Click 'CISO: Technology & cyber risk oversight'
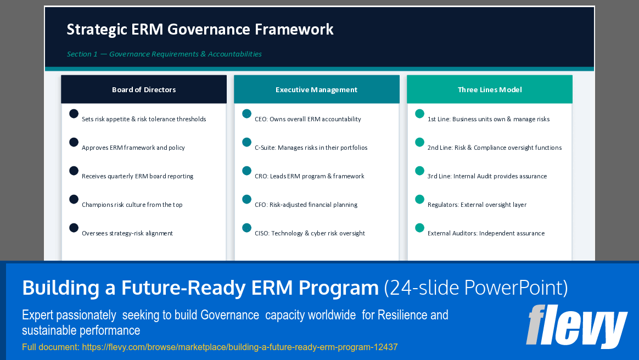 (x=310, y=233)
